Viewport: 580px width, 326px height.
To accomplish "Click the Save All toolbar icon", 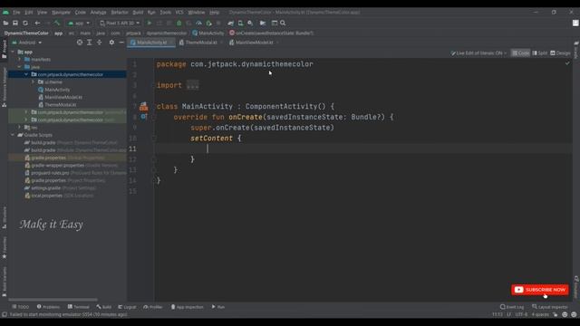I will point(15,23).
